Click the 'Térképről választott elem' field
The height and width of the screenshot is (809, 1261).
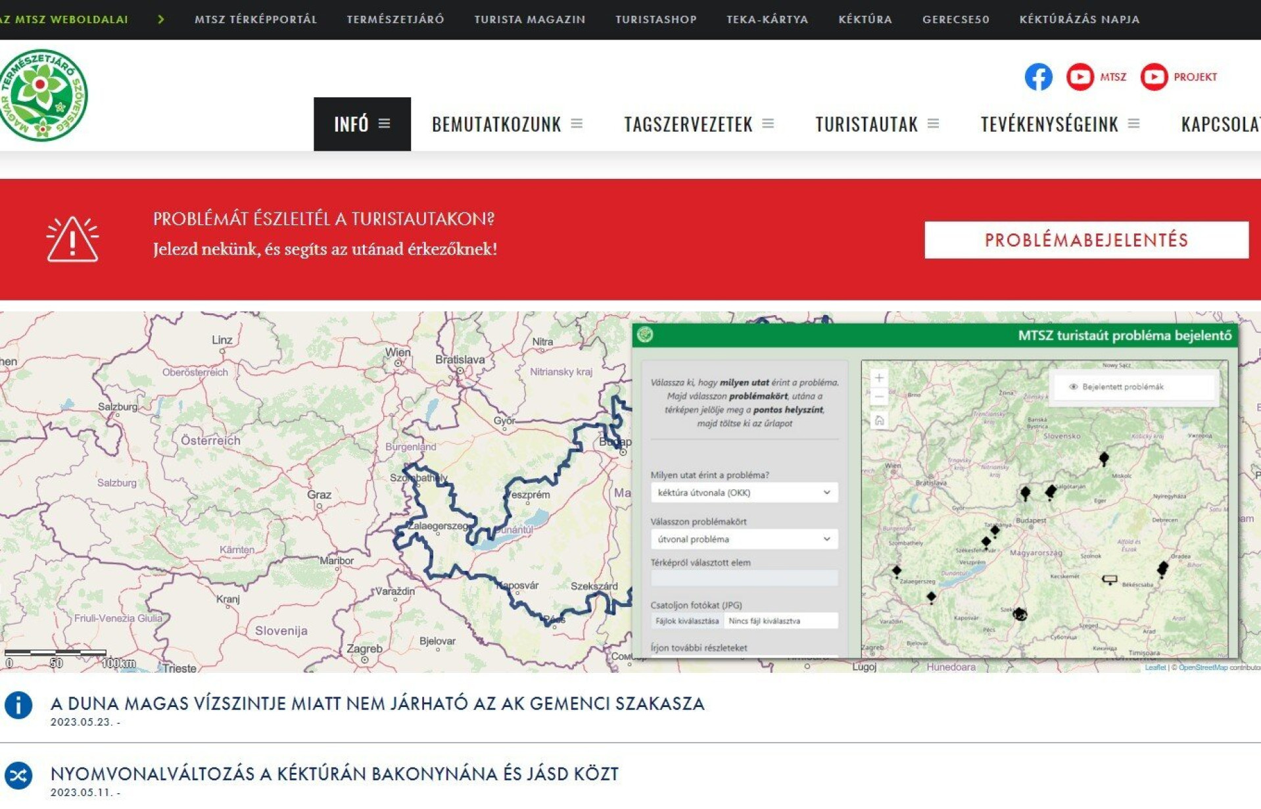click(744, 578)
